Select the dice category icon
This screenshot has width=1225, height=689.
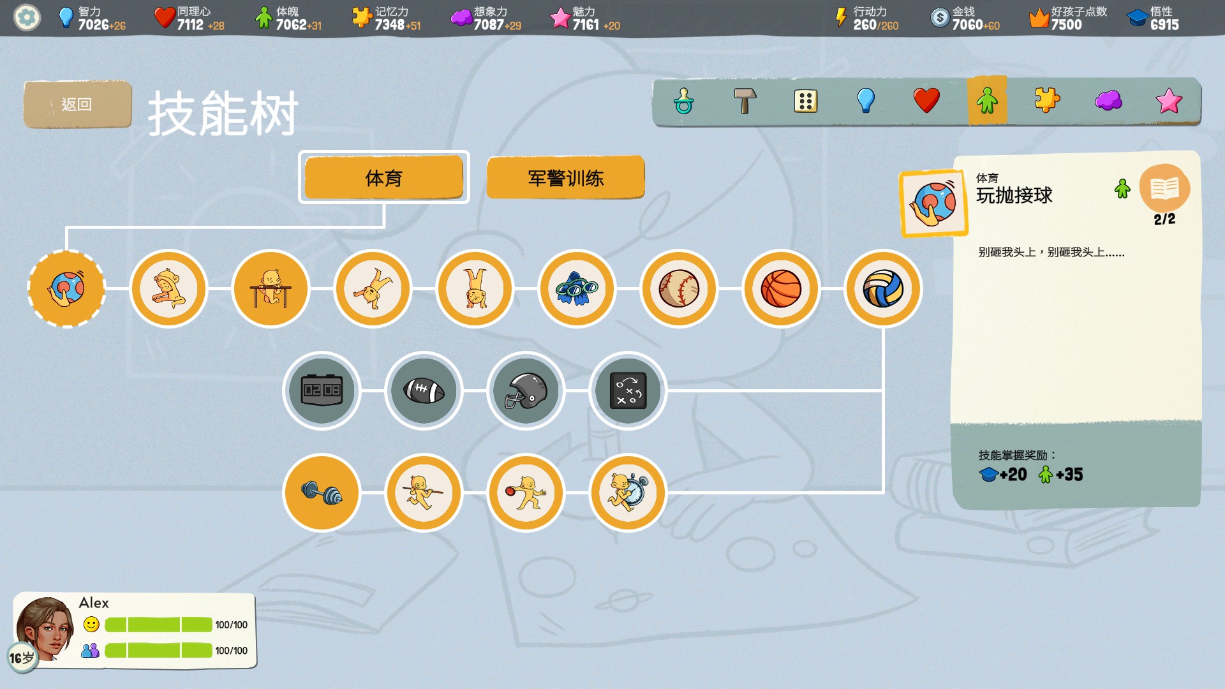tap(805, 101)
